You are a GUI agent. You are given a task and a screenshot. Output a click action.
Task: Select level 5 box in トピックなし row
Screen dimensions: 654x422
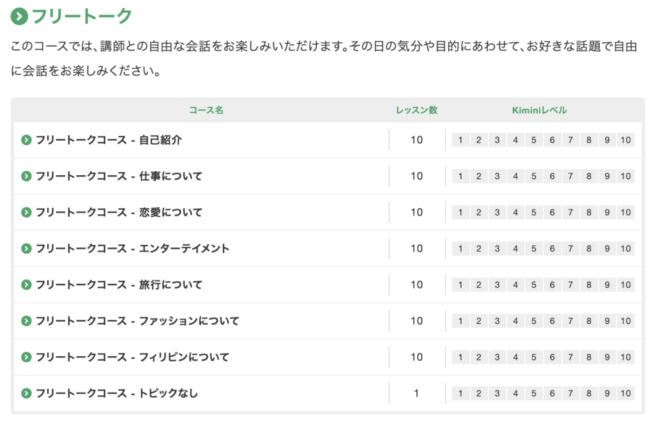534,394
